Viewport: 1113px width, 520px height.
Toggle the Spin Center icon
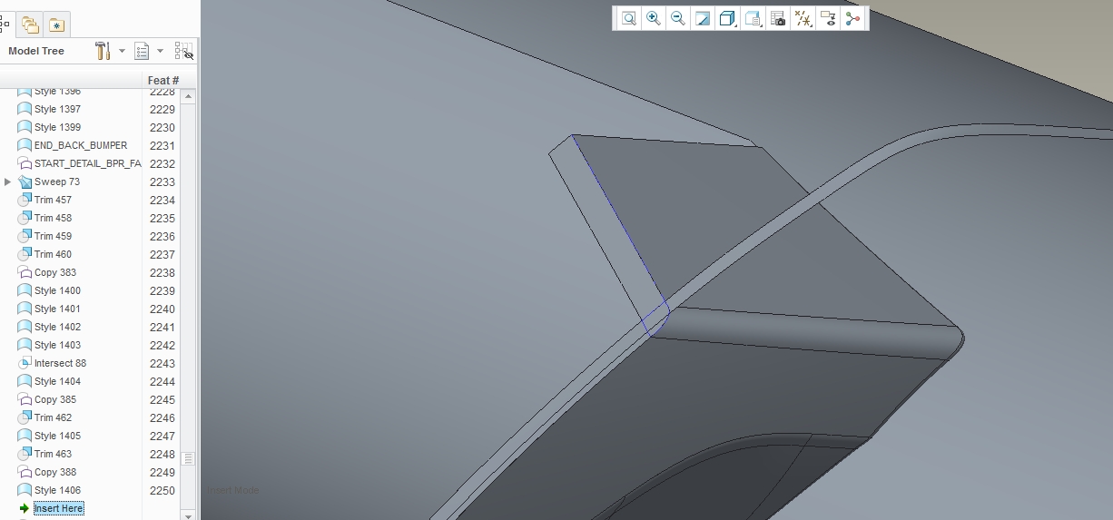(x=852, y=18)
